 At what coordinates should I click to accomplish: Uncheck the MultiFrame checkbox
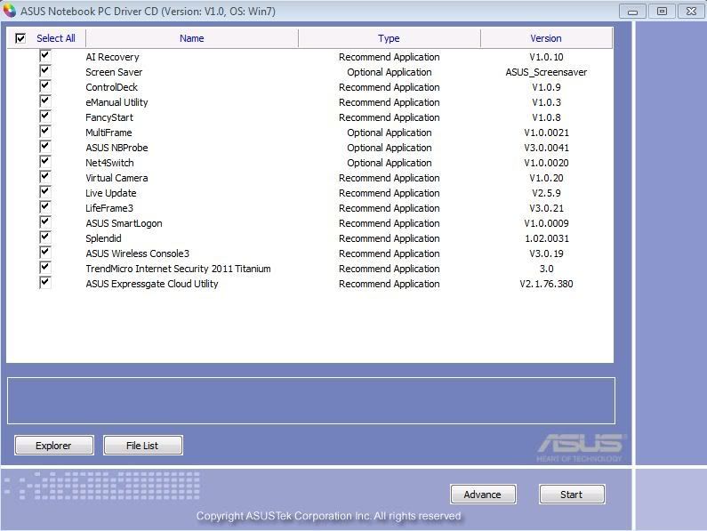click(45, 132)
